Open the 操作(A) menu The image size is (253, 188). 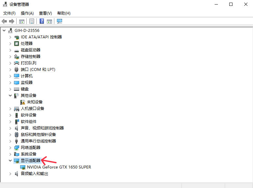[x=27, y=13]
